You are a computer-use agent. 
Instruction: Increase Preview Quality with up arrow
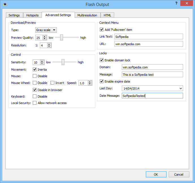tap(45, 36)
